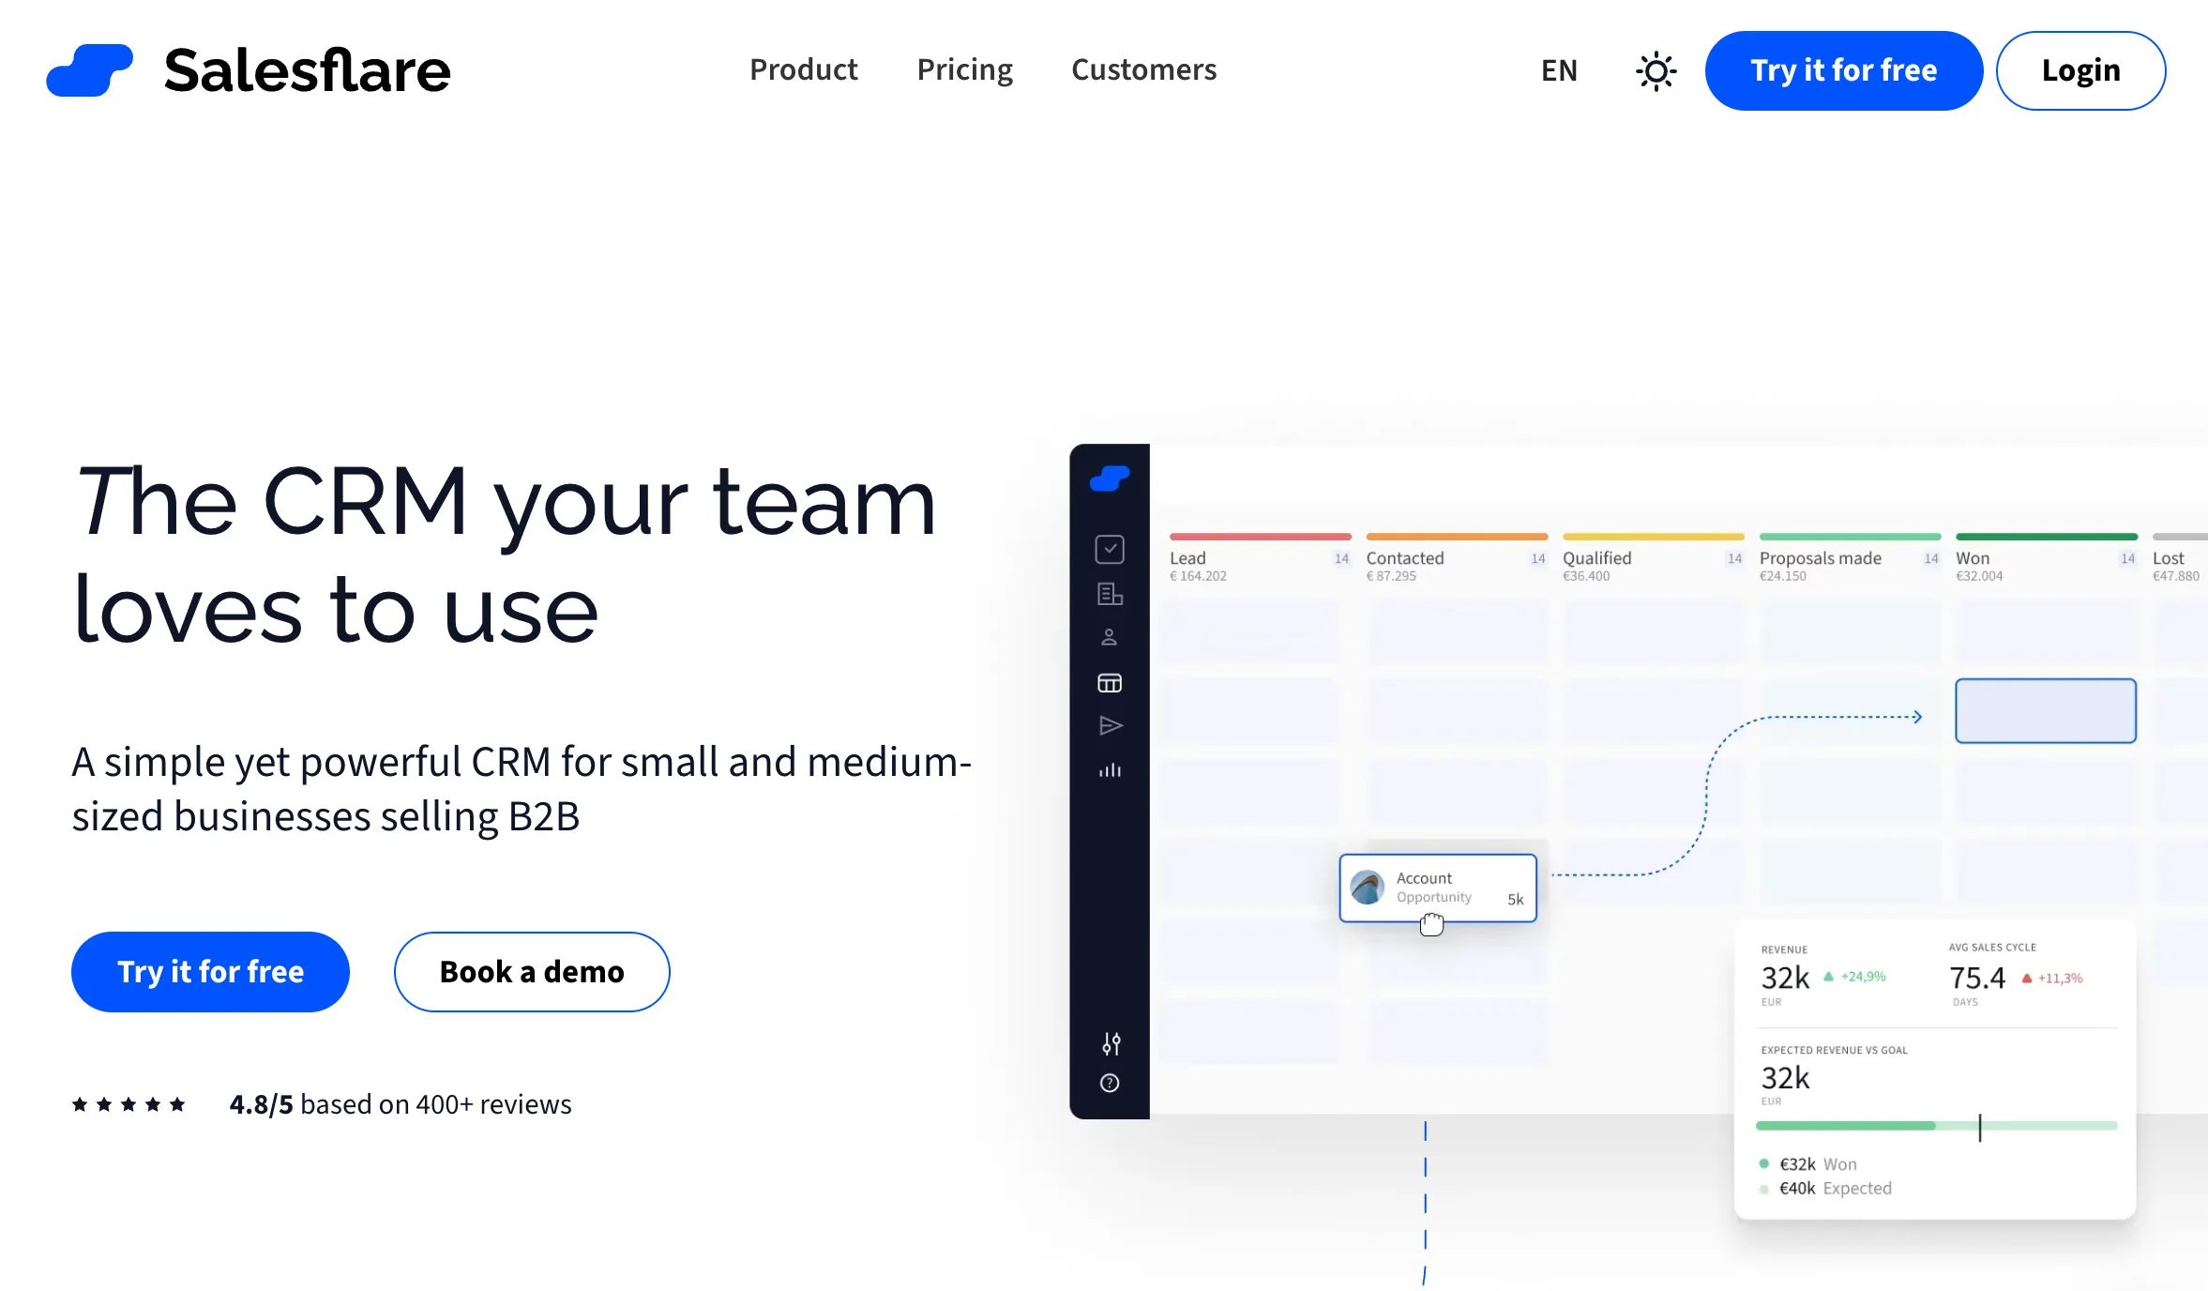Screen dimensions: 2208x1291
Task: Click the header Try it for free button
Action: click(1843, 70)
